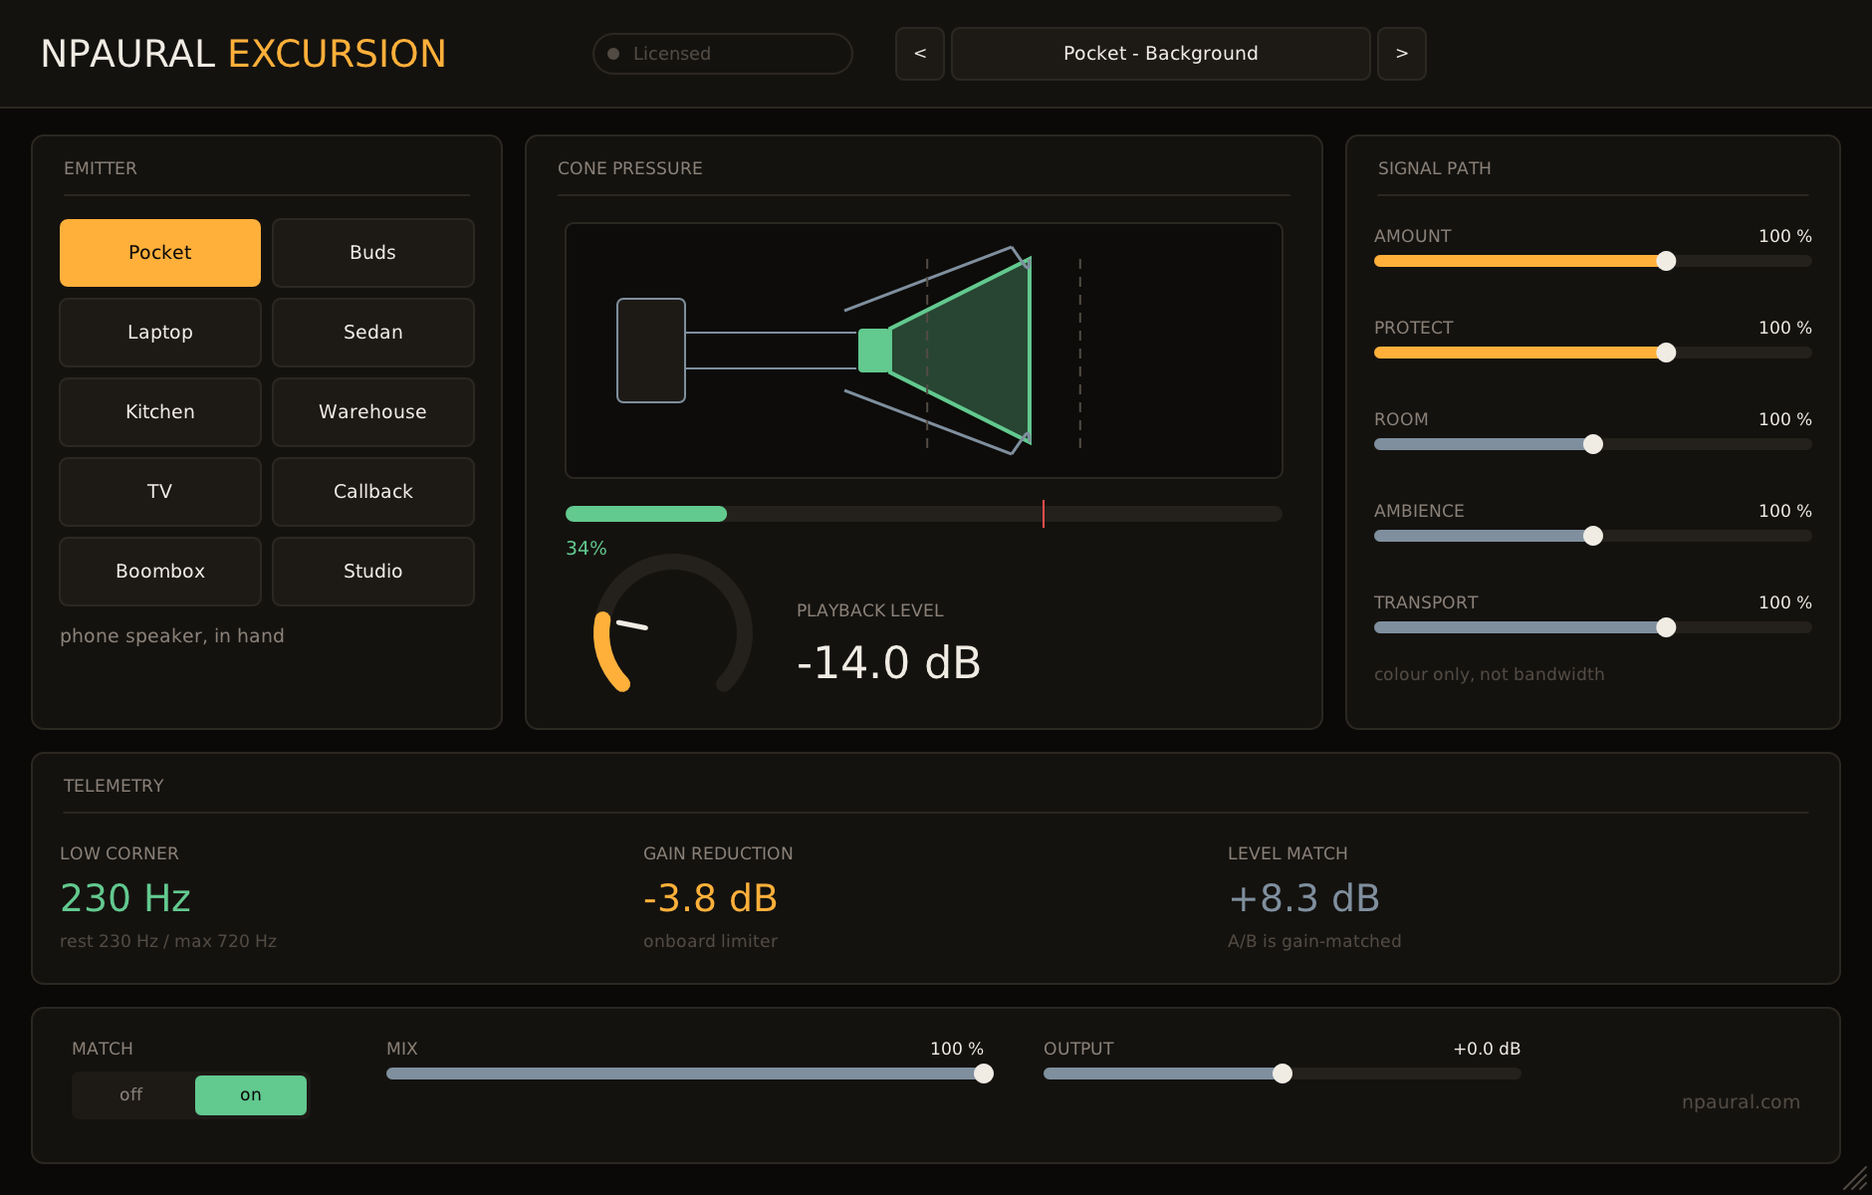Click the +0.0 dB output value
This screenshot has width=1872, height=1195.
1487,1049
